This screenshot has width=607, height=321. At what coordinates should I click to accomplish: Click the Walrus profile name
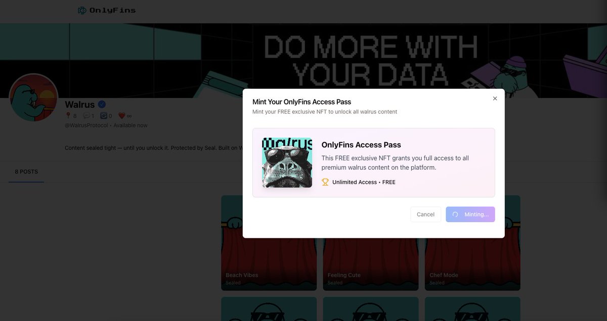pos(80,104)
